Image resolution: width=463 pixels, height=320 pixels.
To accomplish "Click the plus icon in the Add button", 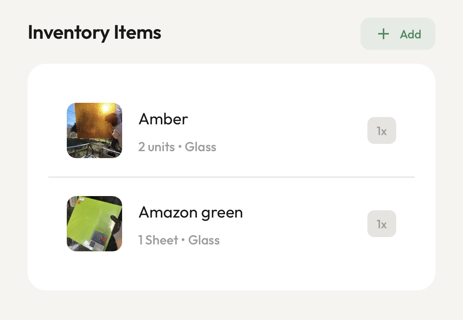I will (383, 34).
